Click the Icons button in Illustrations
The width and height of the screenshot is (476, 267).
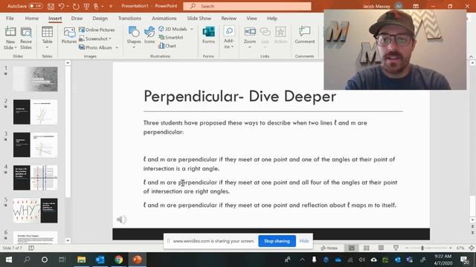coord(149,36)
